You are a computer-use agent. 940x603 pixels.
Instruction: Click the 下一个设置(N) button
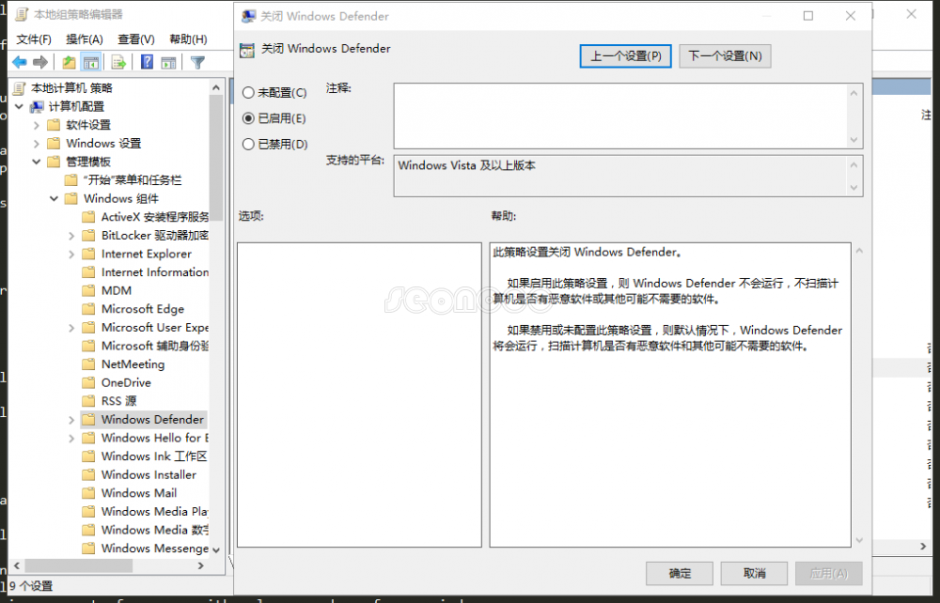pos(725,55)
